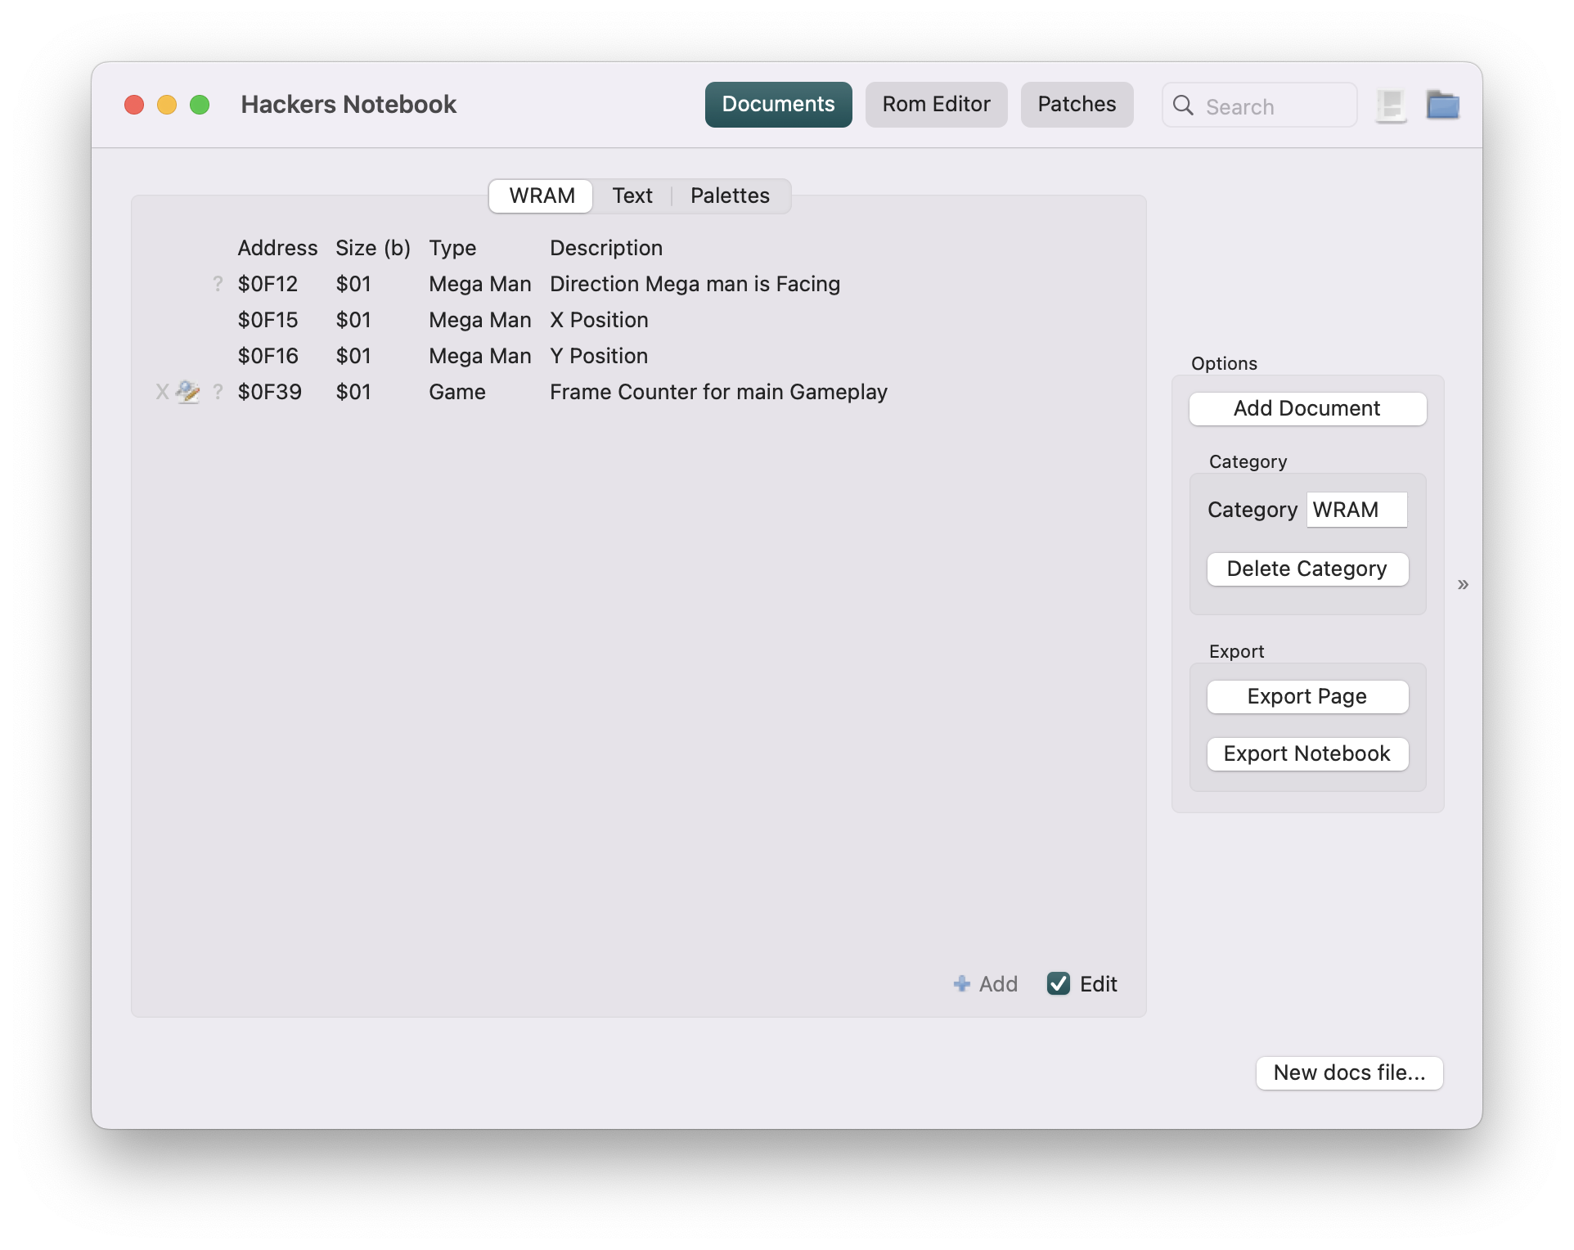Click the New docs file... button
This screenshot has height=1250, width=1574.
[1348, 1073]
